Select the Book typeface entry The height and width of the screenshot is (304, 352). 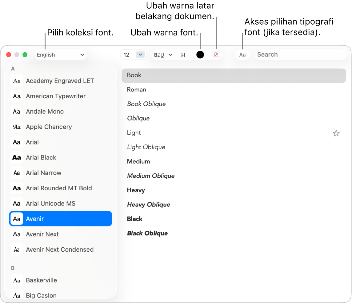point(134,75)
